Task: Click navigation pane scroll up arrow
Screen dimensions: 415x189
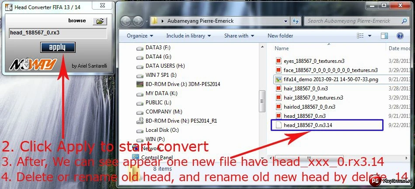Action: (262, 47)
